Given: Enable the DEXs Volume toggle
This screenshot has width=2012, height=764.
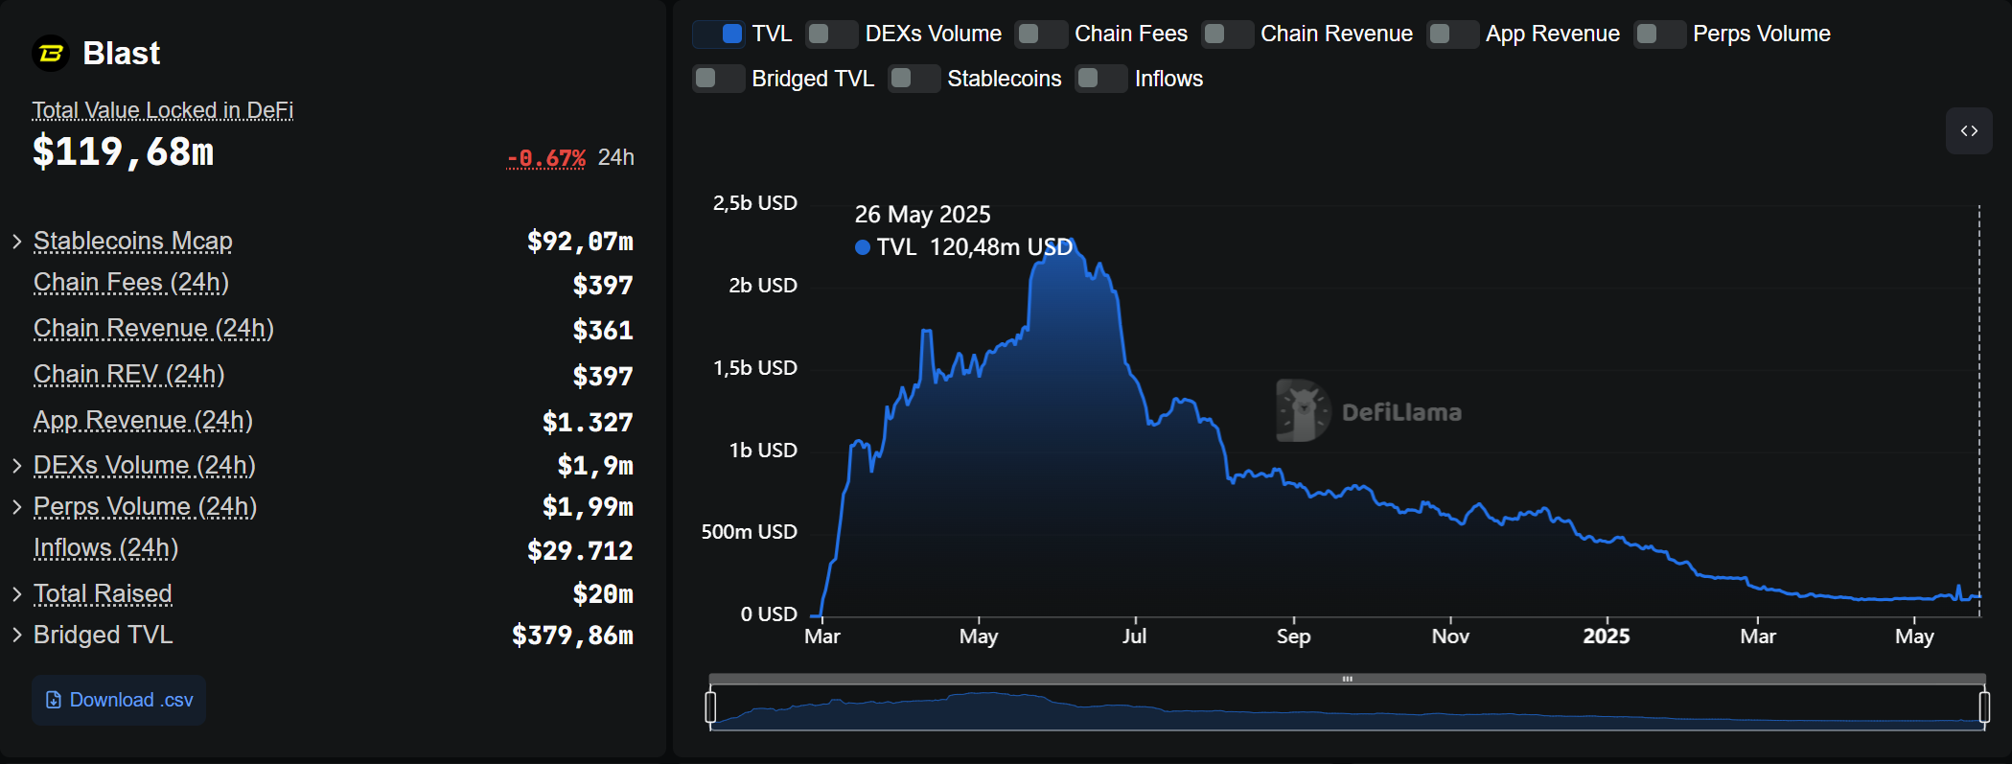Looking at the screenshot, I should (x=831, y=34).
